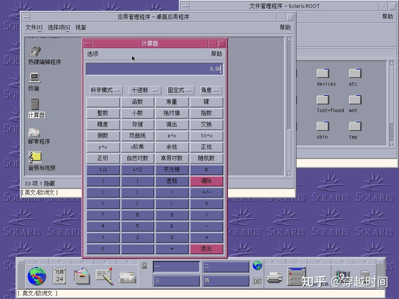按计算器的清除按钮
Viewport: 399px width, 299px height.
pyautogui.click(x=207, y=181)
